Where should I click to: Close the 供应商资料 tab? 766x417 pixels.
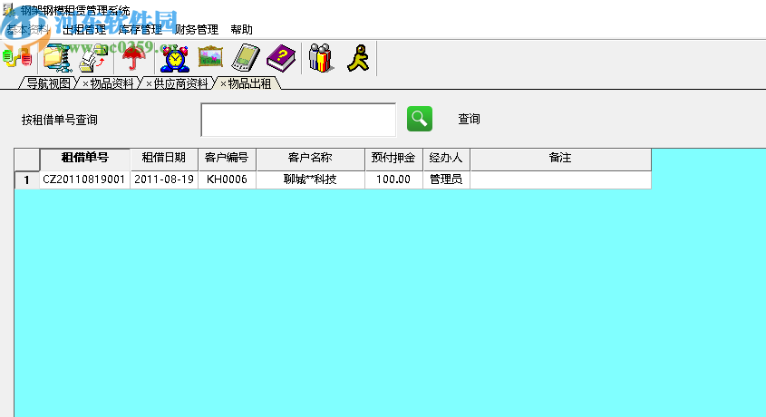[x=149, y=84]
